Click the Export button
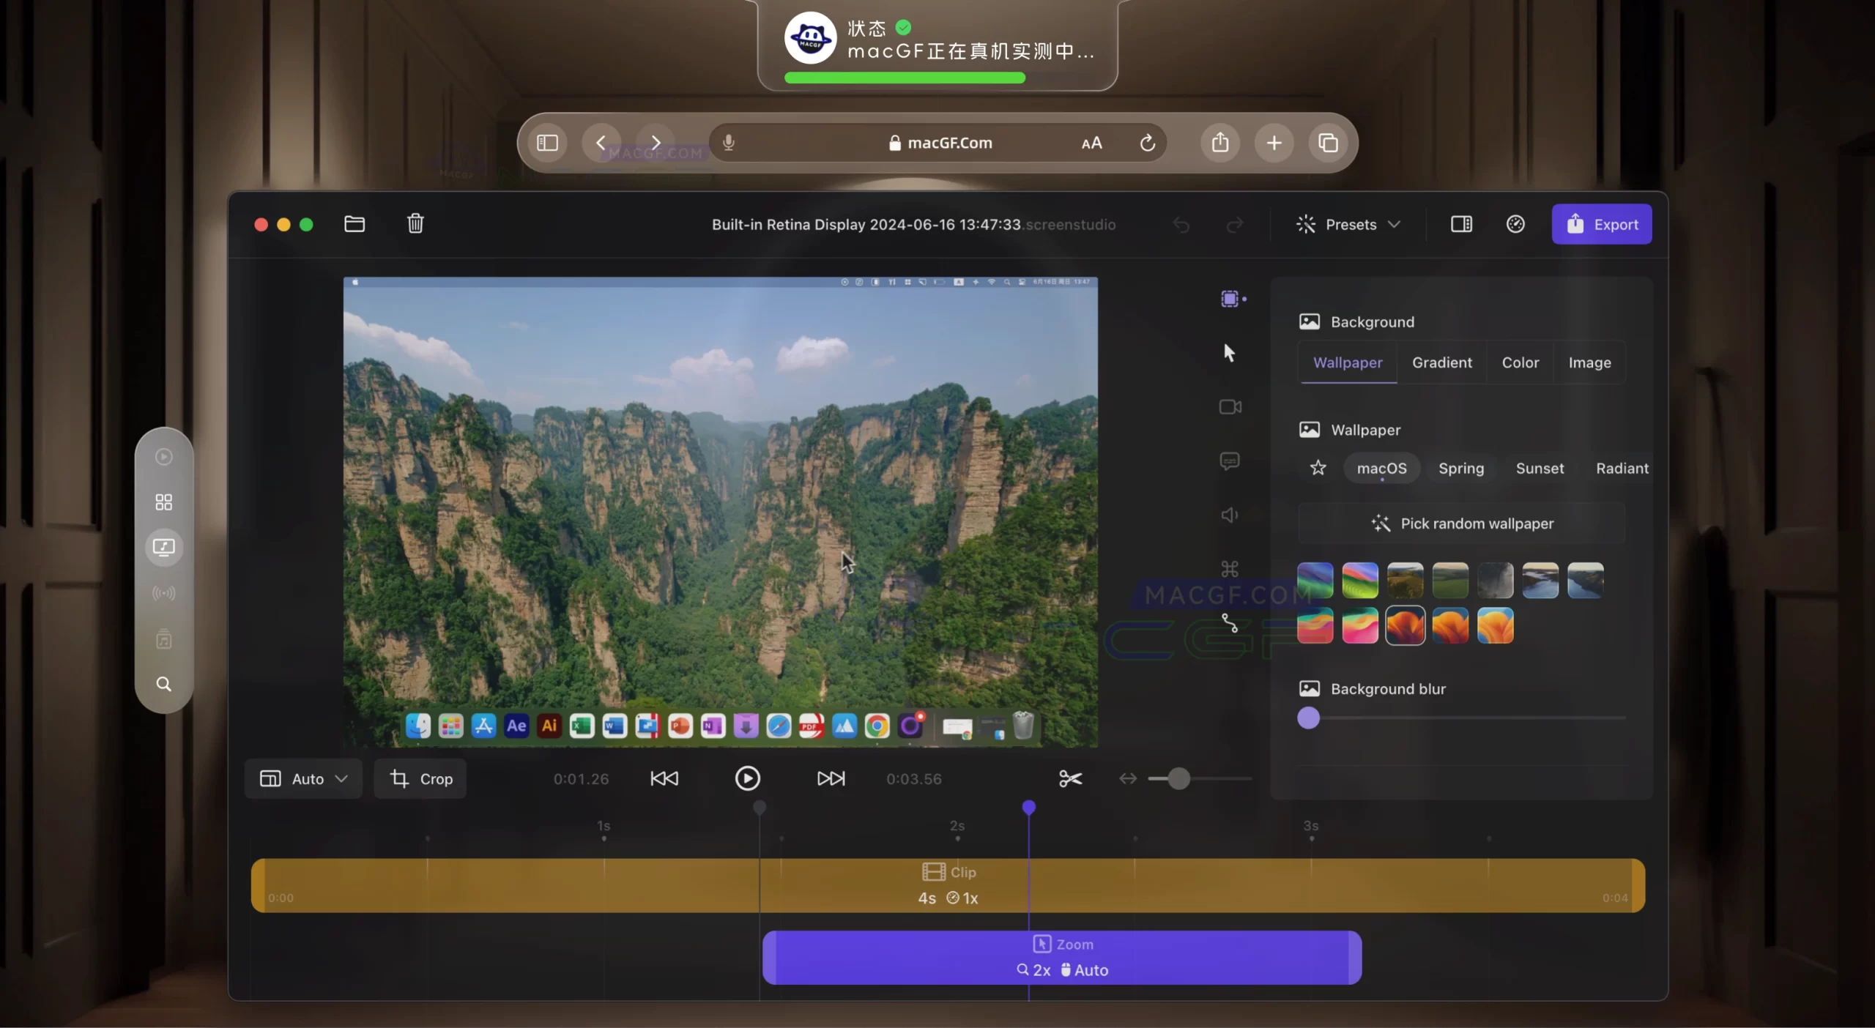The height and width of the screenshot is (1028, 1875). [x=1601, y=224]
